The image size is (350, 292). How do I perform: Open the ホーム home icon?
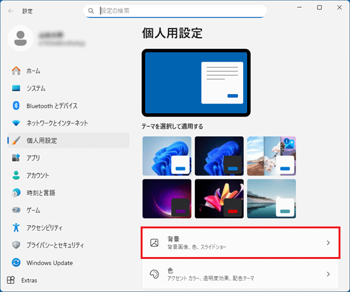[x=16, y=71]
